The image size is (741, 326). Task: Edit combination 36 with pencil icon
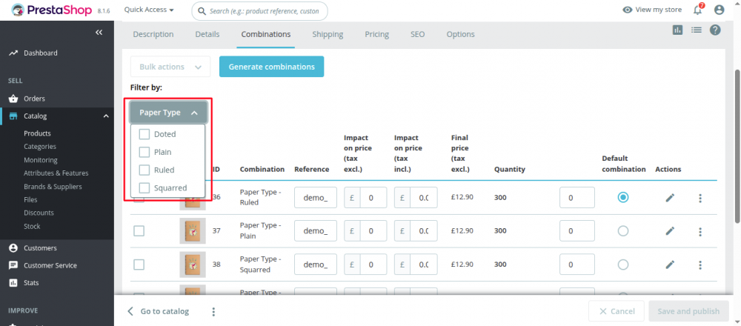[x=670, y=198]
